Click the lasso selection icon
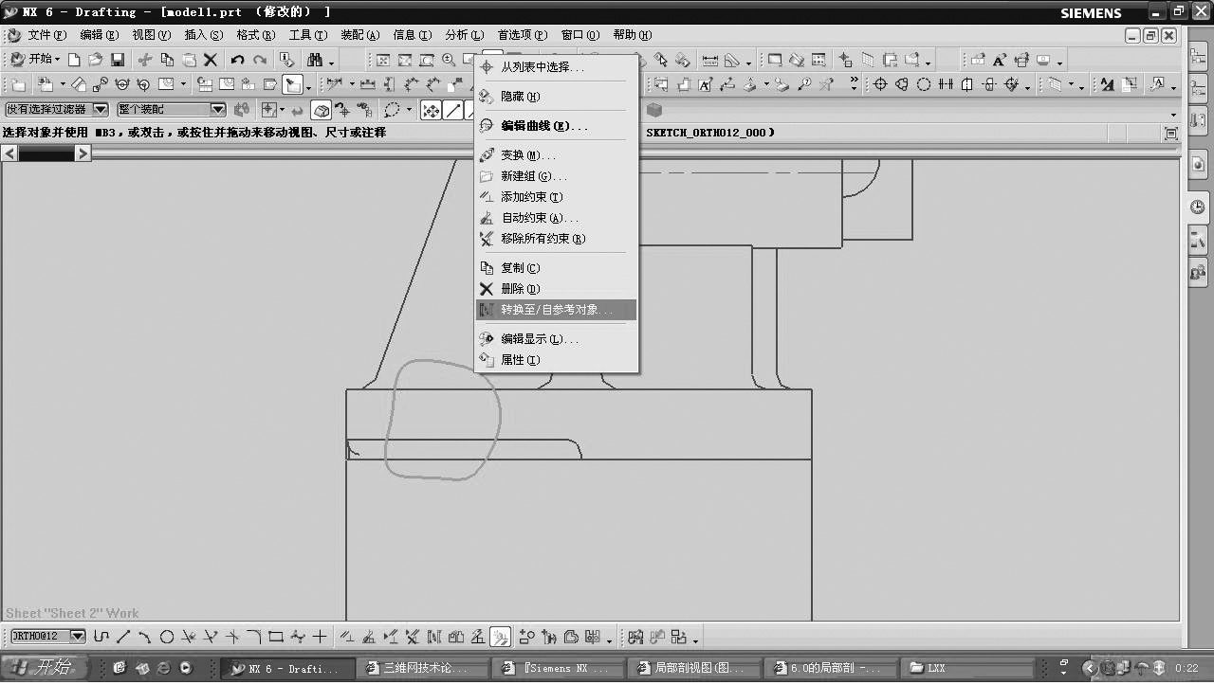 click(392, 110)
